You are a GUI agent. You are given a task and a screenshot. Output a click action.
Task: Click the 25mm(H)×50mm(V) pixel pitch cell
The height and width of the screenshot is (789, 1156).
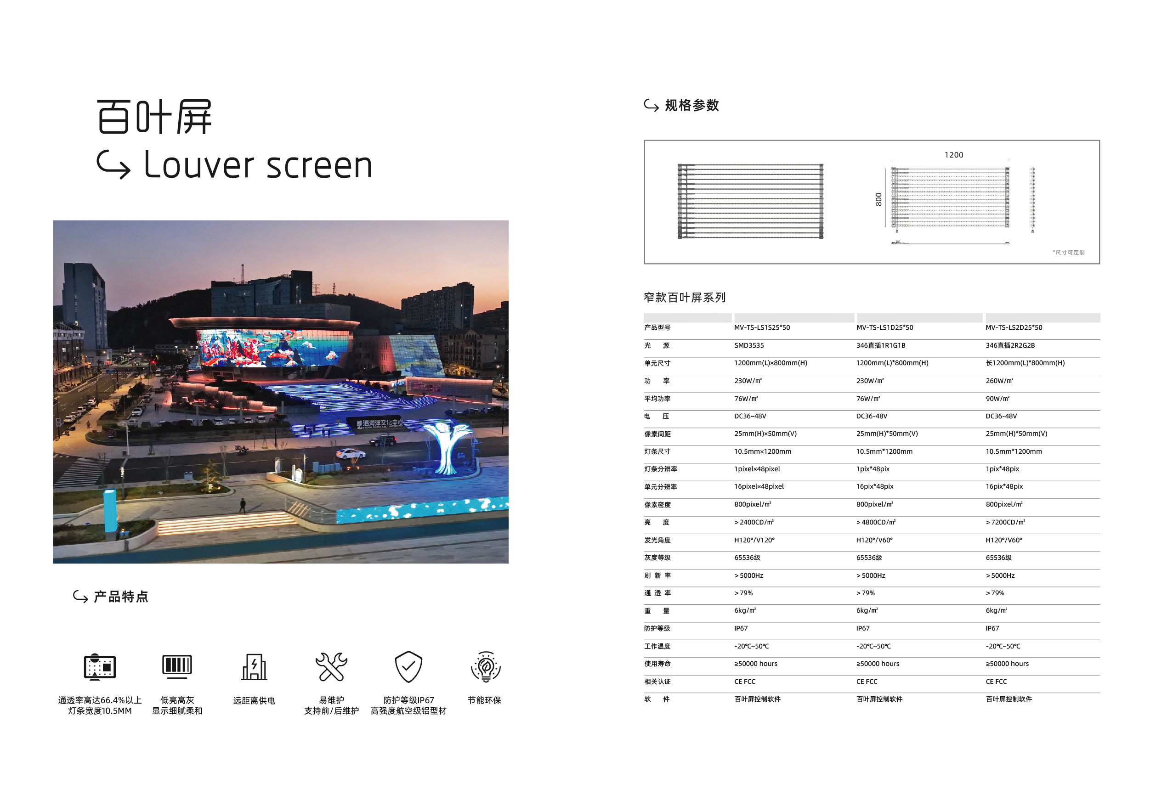click(765, 434)
